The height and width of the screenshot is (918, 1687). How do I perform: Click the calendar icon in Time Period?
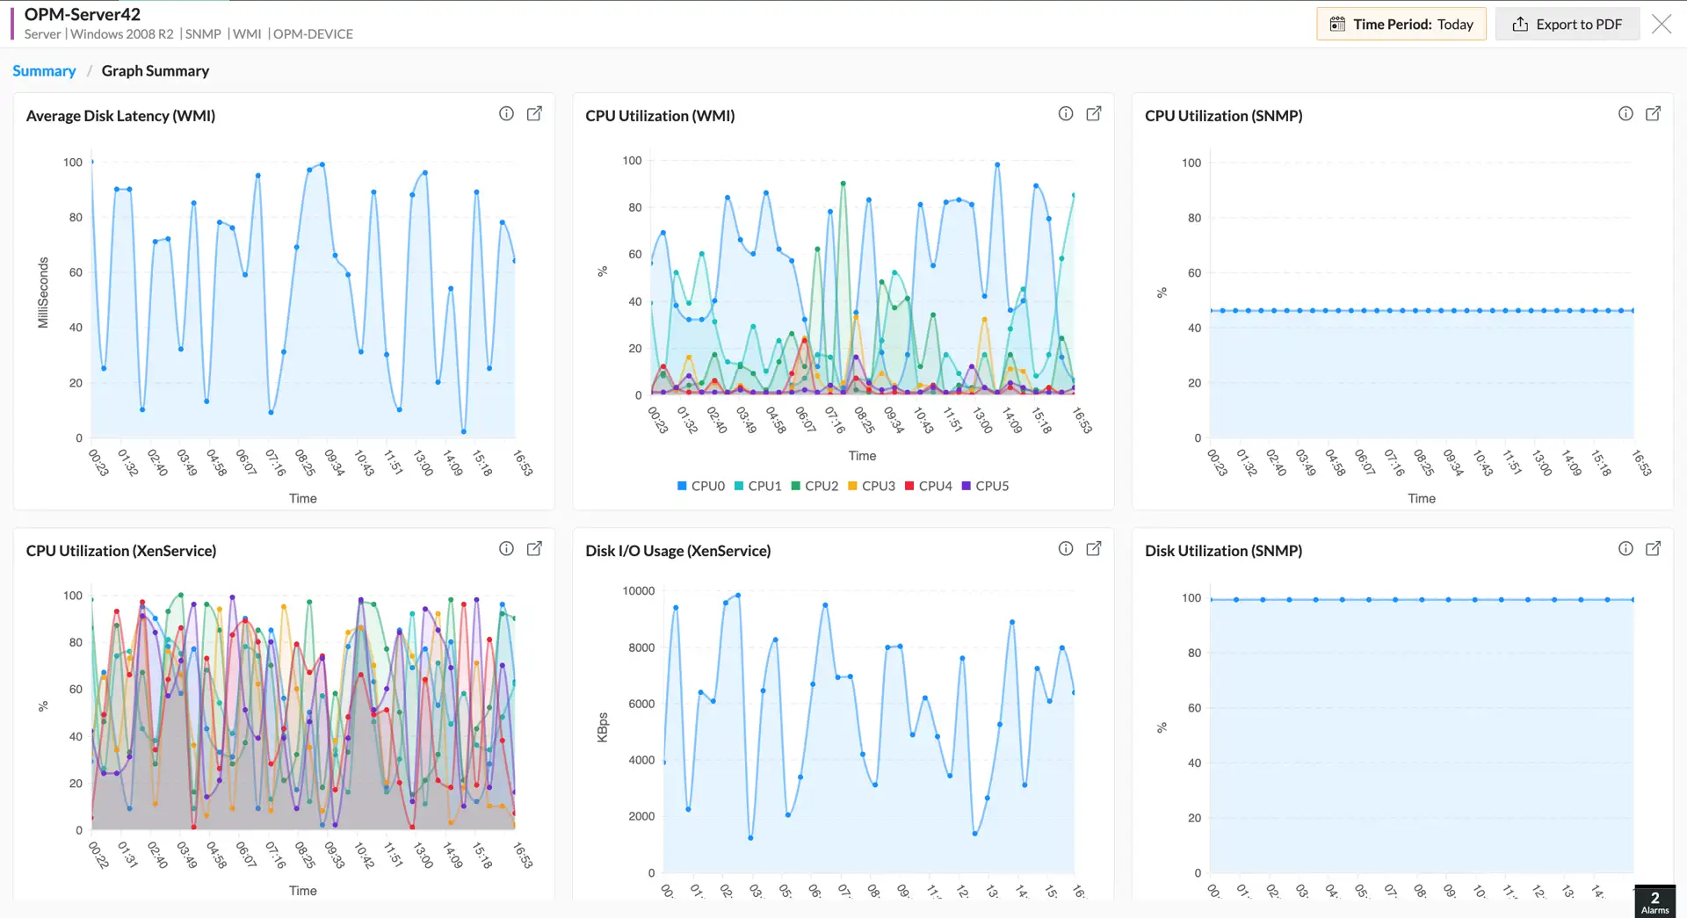(x=1337, y=24)
